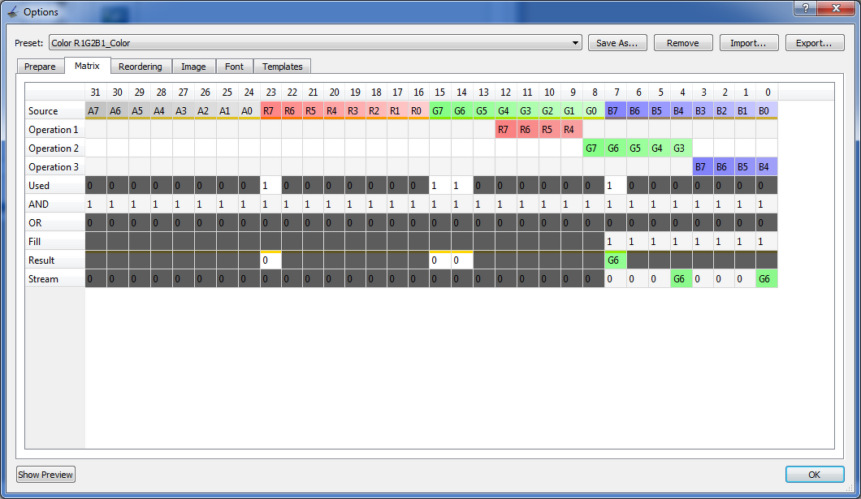The height and width of the screenshot is (499, 861).
Task: Open the Image tab
Action: point(194,67)
